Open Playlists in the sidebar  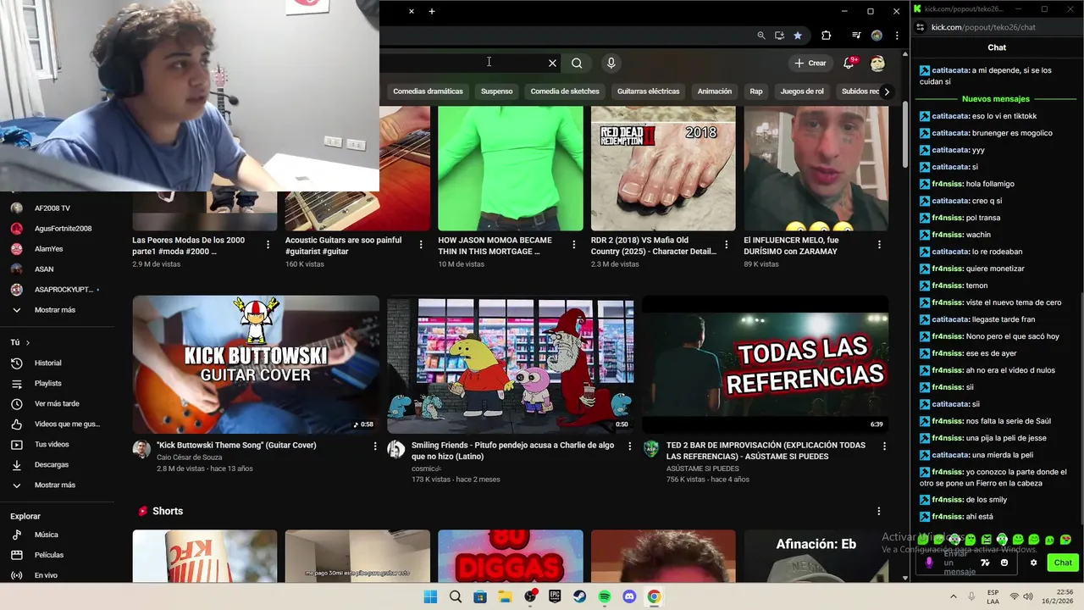click(48, 383)
